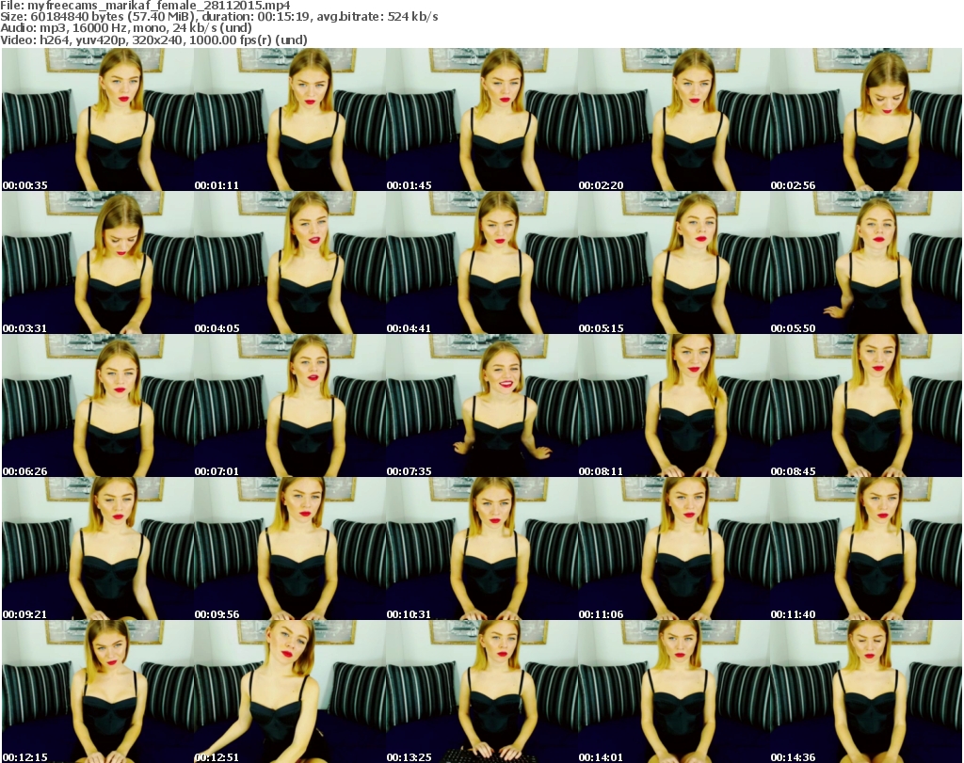
Task: Click the 00:14:01 thumbnail
Action: (x=674, y=691)
